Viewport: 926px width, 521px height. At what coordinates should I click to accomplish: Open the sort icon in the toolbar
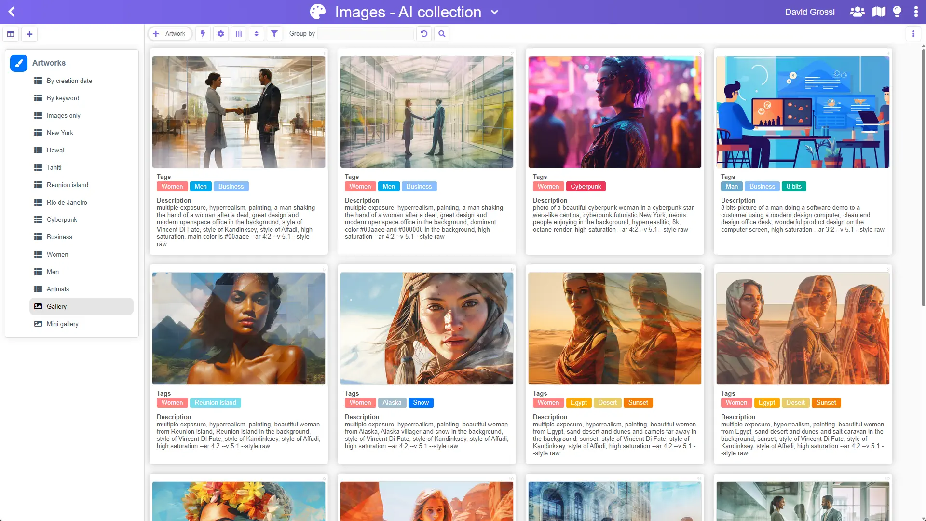coord(256,34)
